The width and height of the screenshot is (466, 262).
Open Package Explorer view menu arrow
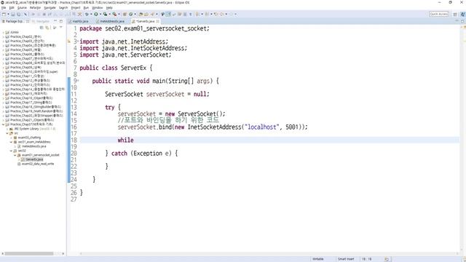pyautogui.click(x=61, y=28)
